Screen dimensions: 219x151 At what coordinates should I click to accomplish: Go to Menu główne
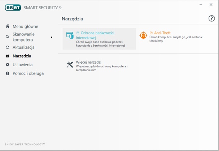[25, 26]
